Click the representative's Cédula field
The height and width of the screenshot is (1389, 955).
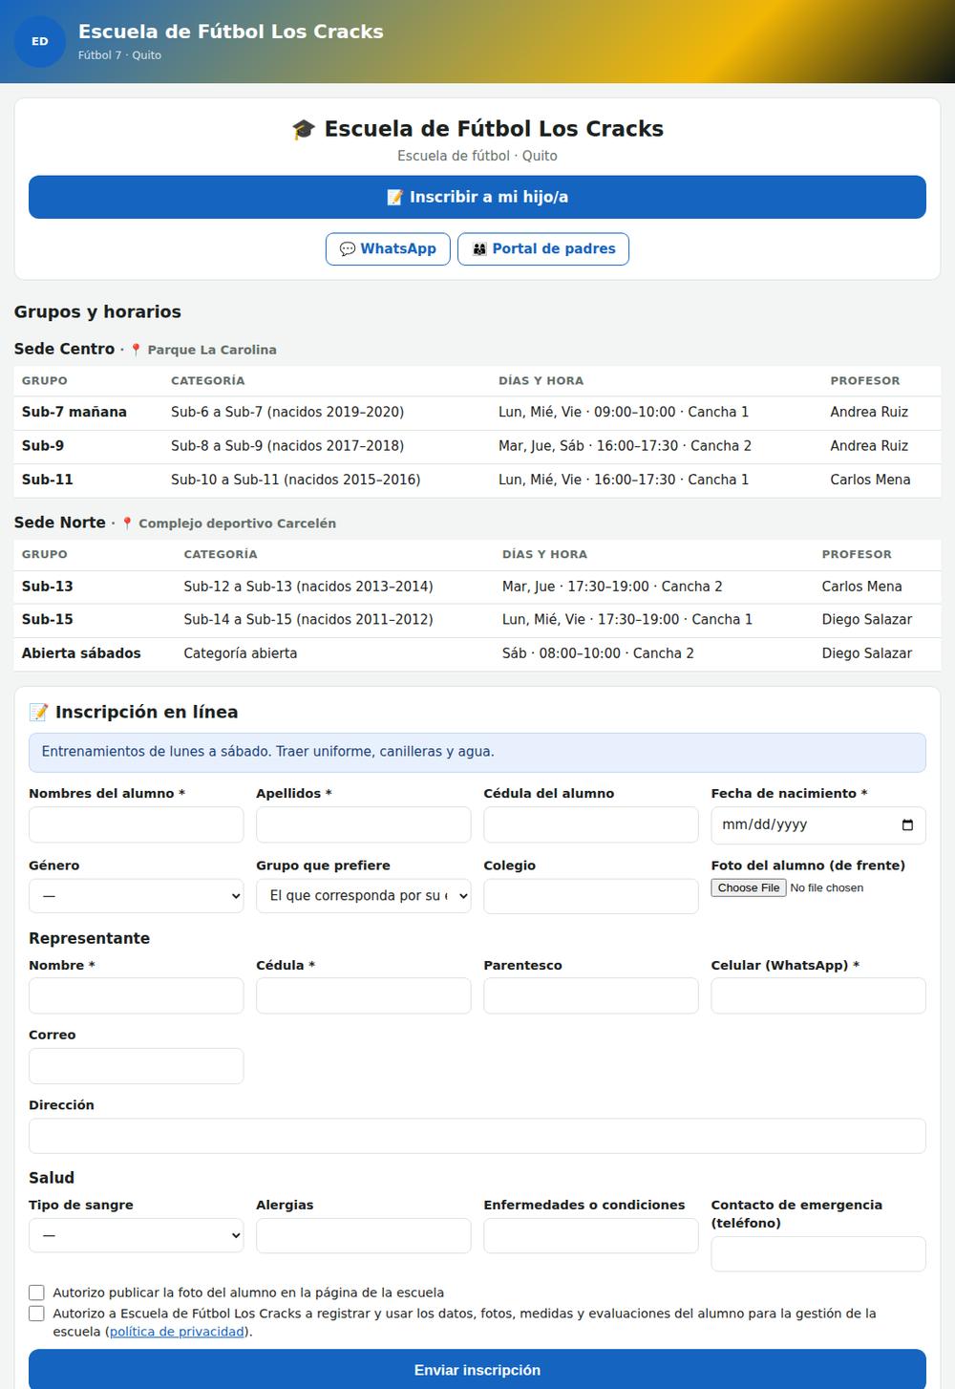(364, 995)
